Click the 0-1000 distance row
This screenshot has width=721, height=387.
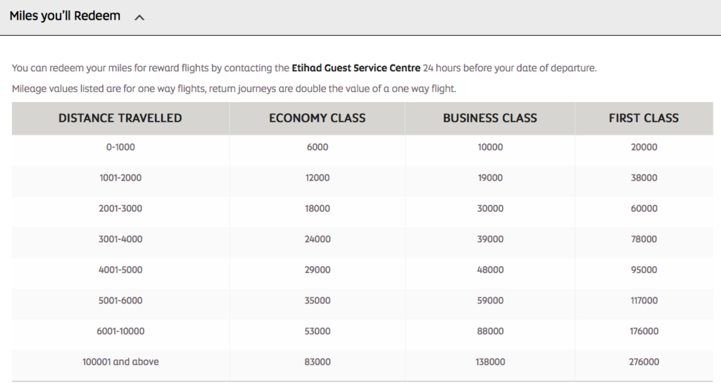(x=363, y=147)
